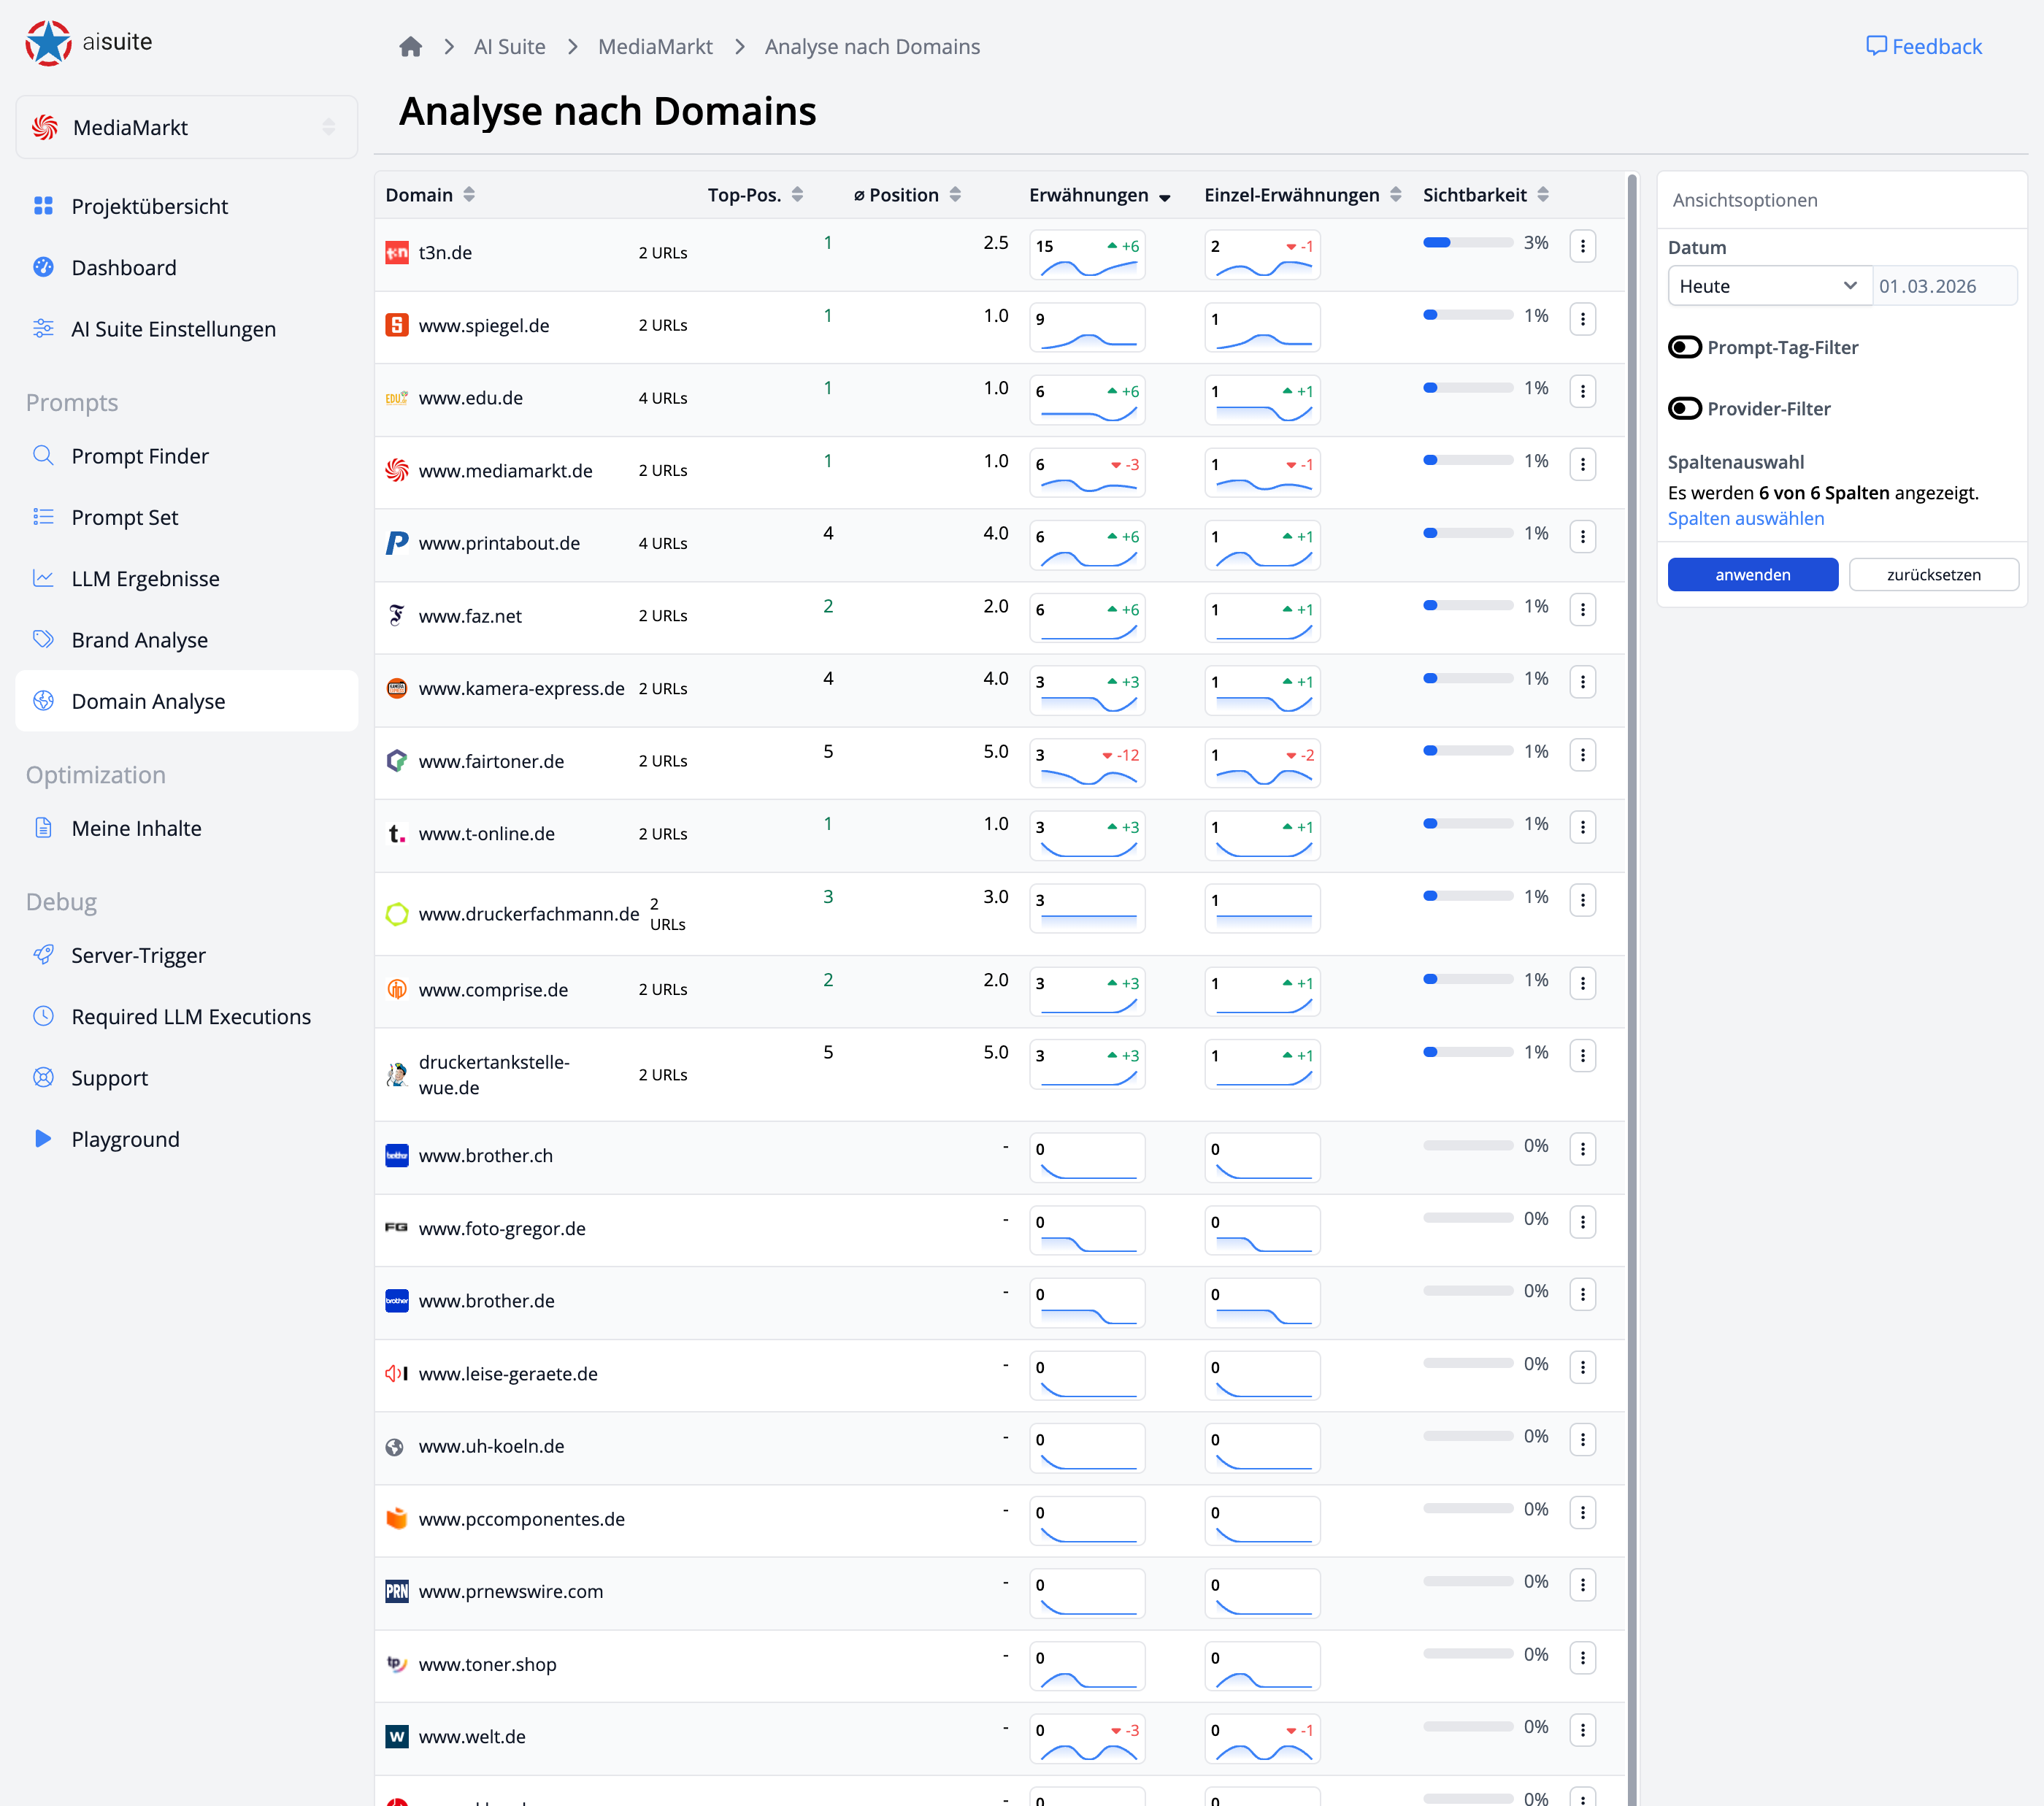Open the Server-Trigger debug page

point(137,955)
